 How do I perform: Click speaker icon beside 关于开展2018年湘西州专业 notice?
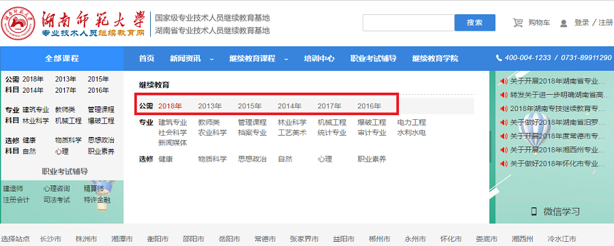[x=504, y=150]
